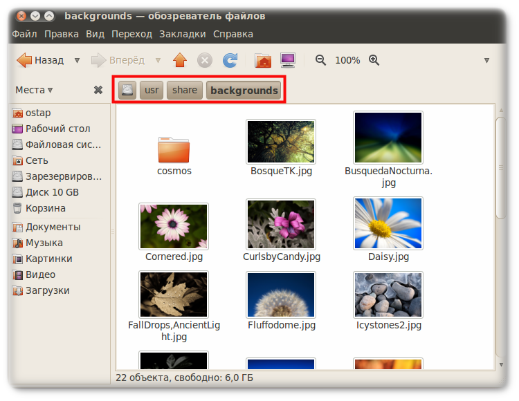Viewport: 519px width, 401px height.
Task: Go up to the parent folder
Action: pyautogui.click(x=180, y=60)
